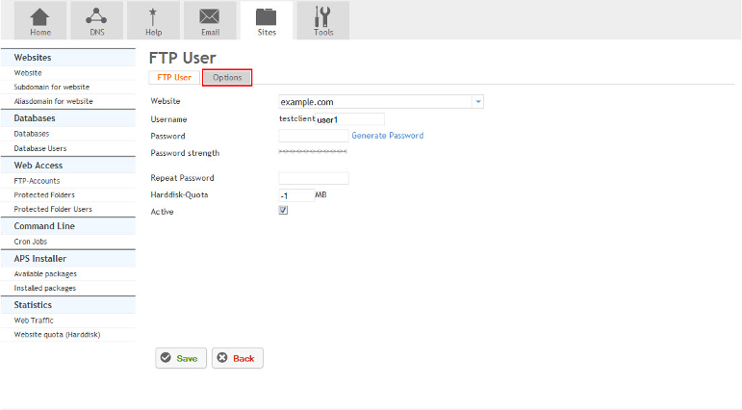Image resolution: width=742 pixels, height=410 pixels.
Task: Open Installed packages sidebar link
Action: coord(45,289)
